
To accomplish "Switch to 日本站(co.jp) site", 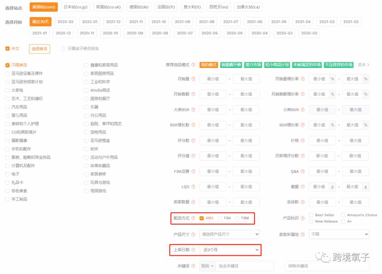I will tap(76, 7).
